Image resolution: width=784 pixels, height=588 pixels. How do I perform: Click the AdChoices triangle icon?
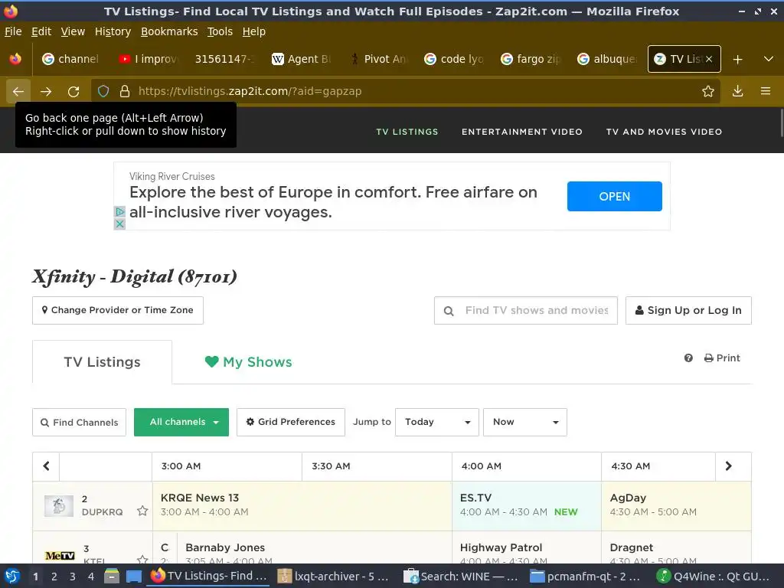[119, 211]
